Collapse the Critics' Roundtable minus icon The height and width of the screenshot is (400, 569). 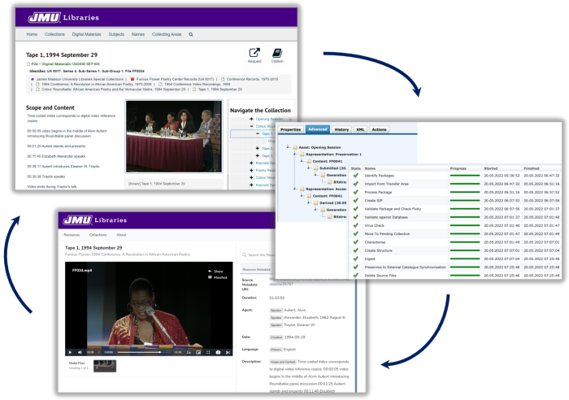point(251,126)
